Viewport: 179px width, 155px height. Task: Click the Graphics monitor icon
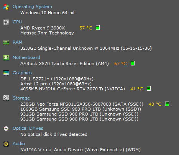pyautogui.click(x=6, y=73)
